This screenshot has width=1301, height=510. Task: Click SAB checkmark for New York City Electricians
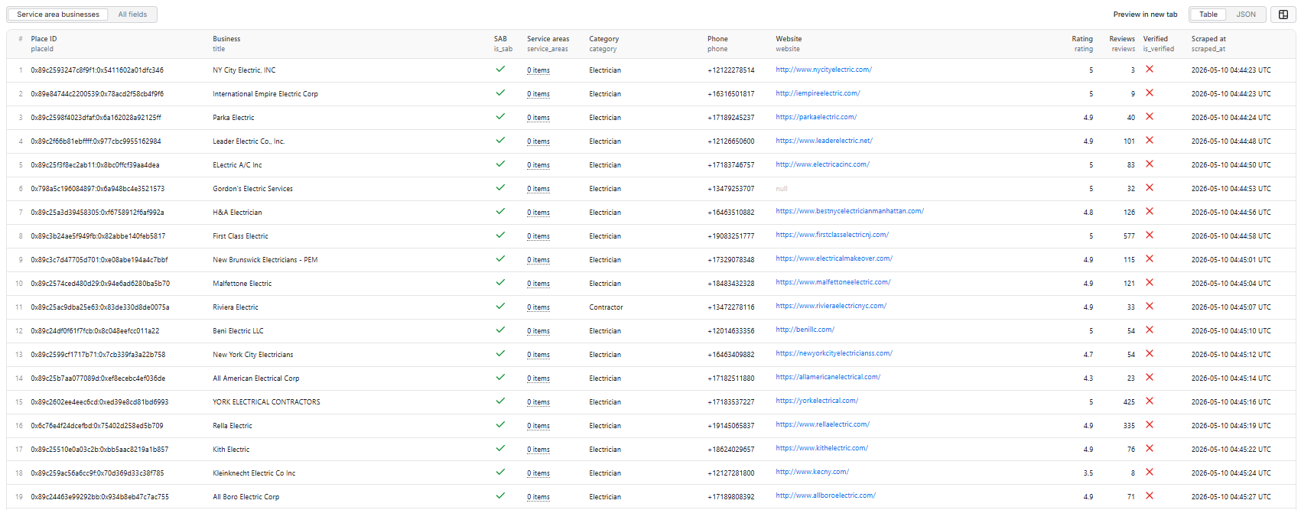(500, 353)
